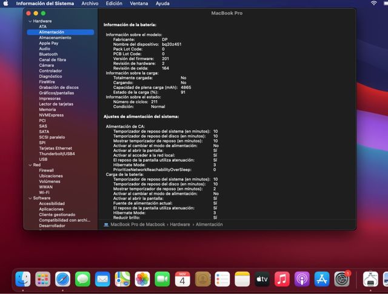Click System Information icon in Dock
388x294 pixels.
point(370,279)
